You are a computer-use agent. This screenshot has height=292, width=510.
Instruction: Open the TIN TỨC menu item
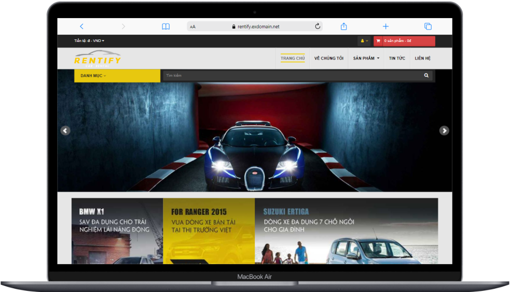pyautogui.click(x=397, y=59)
